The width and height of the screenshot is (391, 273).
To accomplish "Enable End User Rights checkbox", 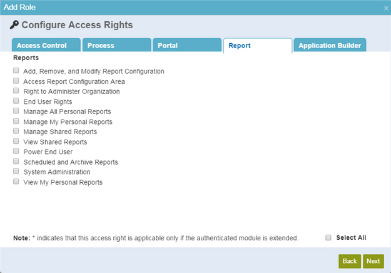I will click(x=16, y=101).
